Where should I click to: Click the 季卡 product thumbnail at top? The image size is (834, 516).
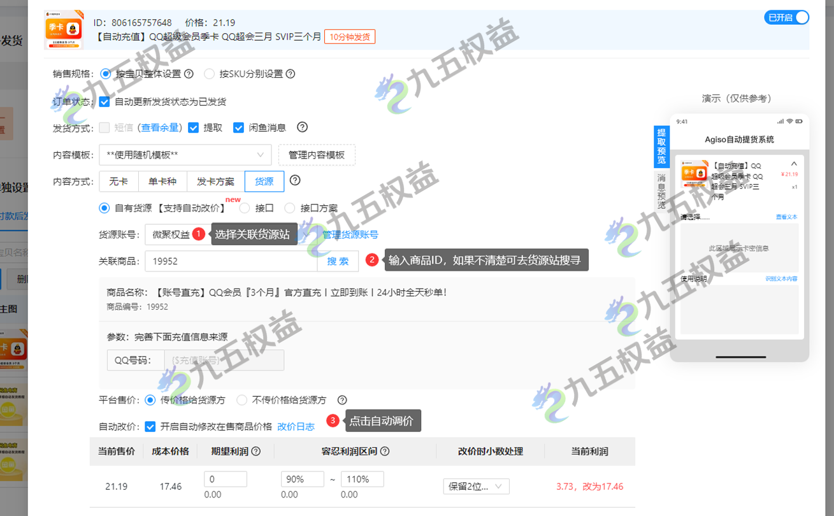point(64,30)
